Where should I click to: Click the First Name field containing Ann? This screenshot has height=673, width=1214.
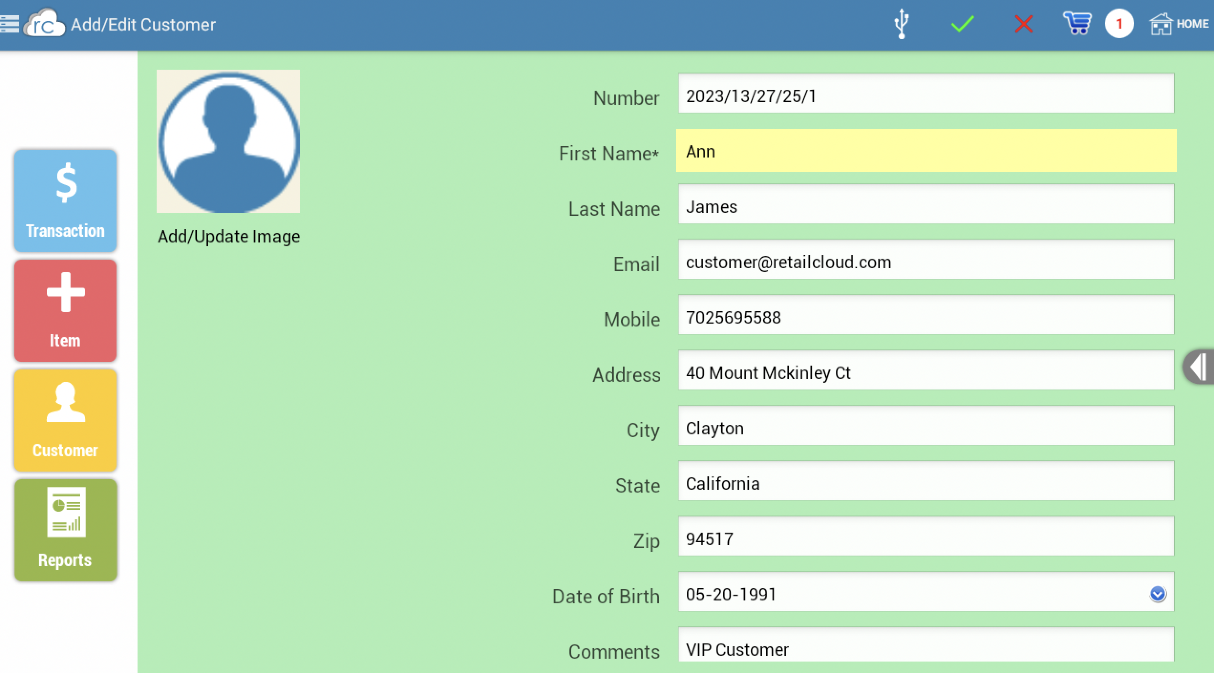[x=926, y=150]
